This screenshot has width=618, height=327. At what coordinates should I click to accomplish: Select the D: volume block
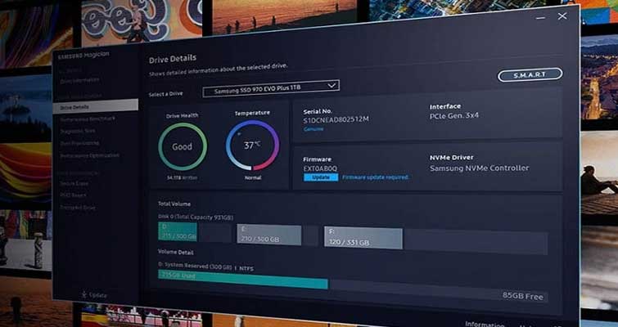pyautogui.click(x=178, y=232)
